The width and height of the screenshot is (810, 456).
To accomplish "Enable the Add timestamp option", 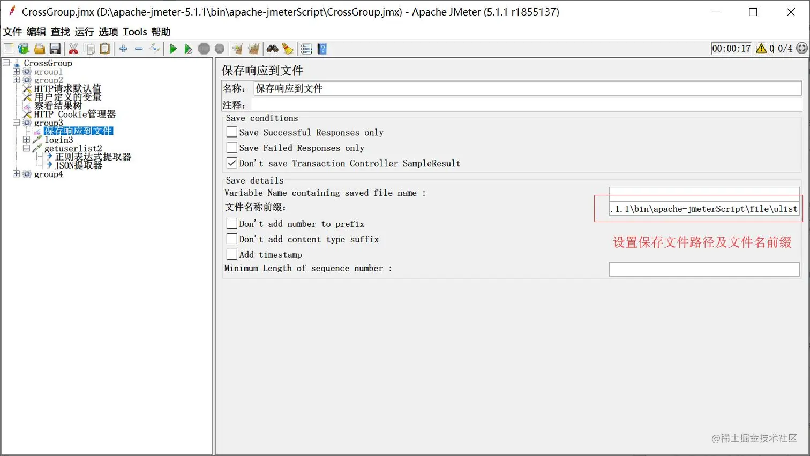I will tap(231, 255).
